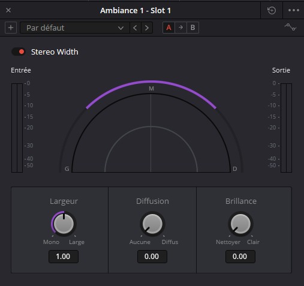The width and height of the screenshot is (304, 286).
Task: Open the Par défaut preset dropdown
Action: 75,28
